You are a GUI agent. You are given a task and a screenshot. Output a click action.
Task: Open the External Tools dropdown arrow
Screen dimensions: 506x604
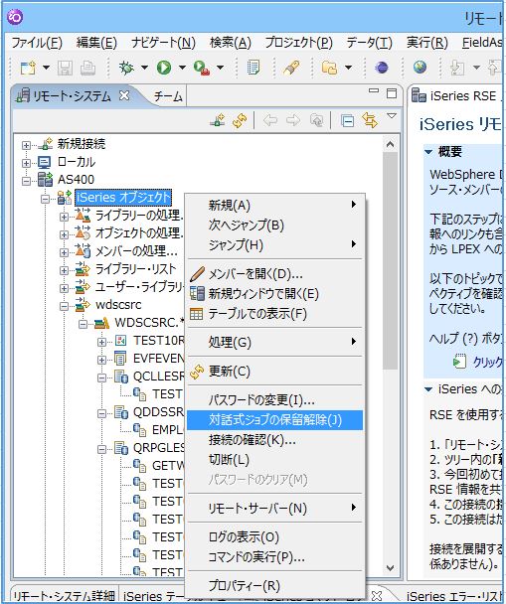(x=220, y=68)
